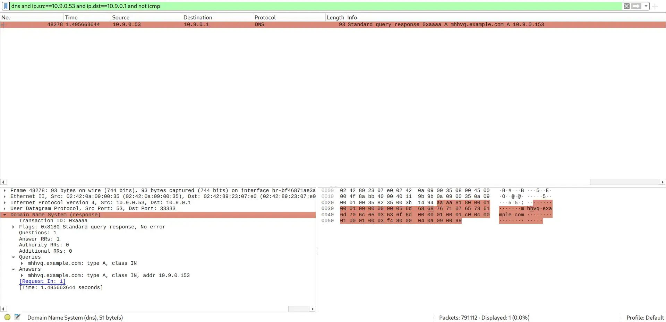Expand the answer record with addr 10.9.0.153

[22, 276]
